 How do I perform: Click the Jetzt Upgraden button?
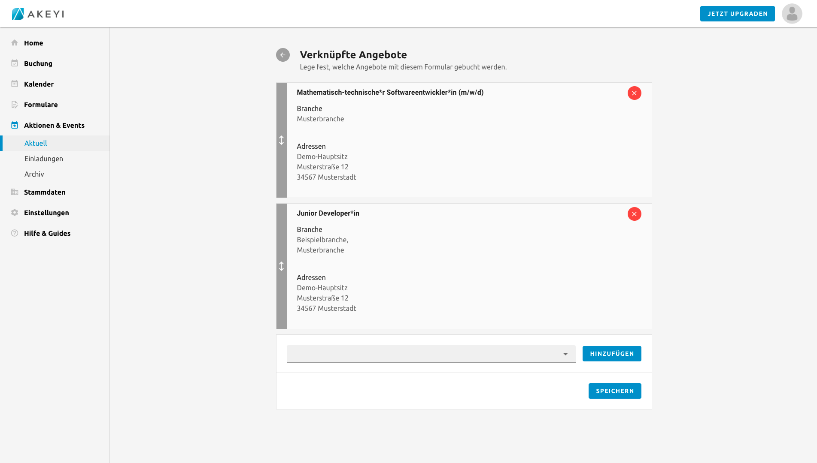tap(737, 14)
